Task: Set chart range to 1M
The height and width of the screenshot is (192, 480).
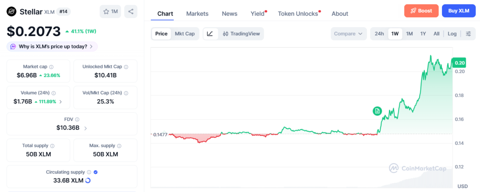Action: pos(409,34)
